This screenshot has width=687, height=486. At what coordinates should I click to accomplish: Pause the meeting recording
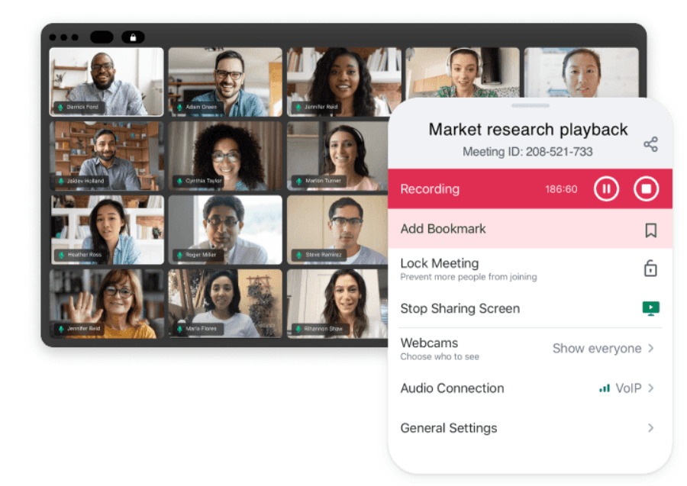606,188
